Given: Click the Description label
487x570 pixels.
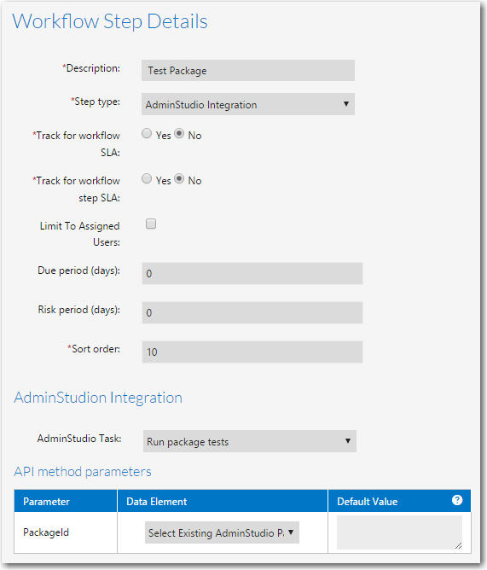Looking at the screenshot, I should (x=91, y=68).
